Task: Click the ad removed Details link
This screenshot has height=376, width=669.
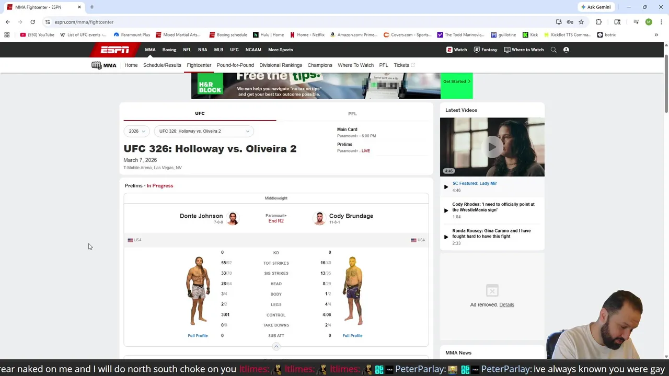Action: [x=506, y=305]
